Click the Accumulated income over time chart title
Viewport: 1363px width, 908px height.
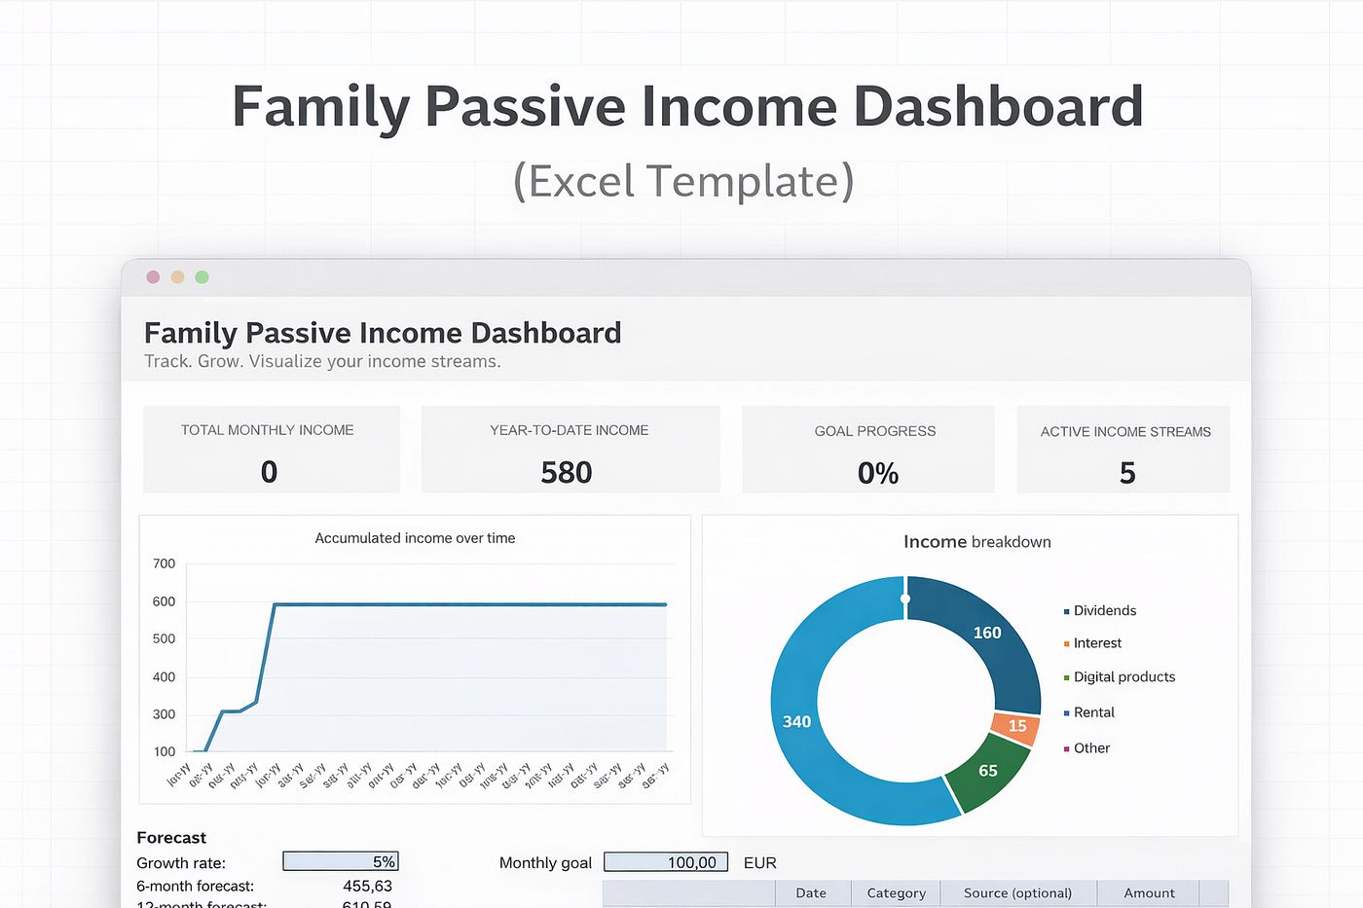pyautogui.click(x=415, y=538)
